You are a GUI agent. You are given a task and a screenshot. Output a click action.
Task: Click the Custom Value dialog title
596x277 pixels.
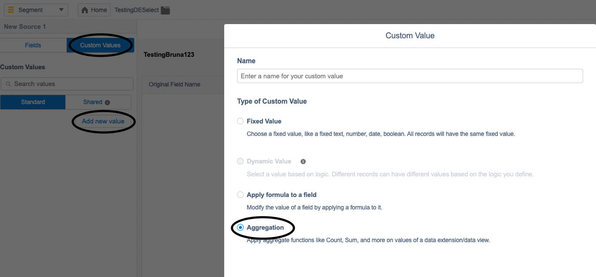[x=410, y=36]
